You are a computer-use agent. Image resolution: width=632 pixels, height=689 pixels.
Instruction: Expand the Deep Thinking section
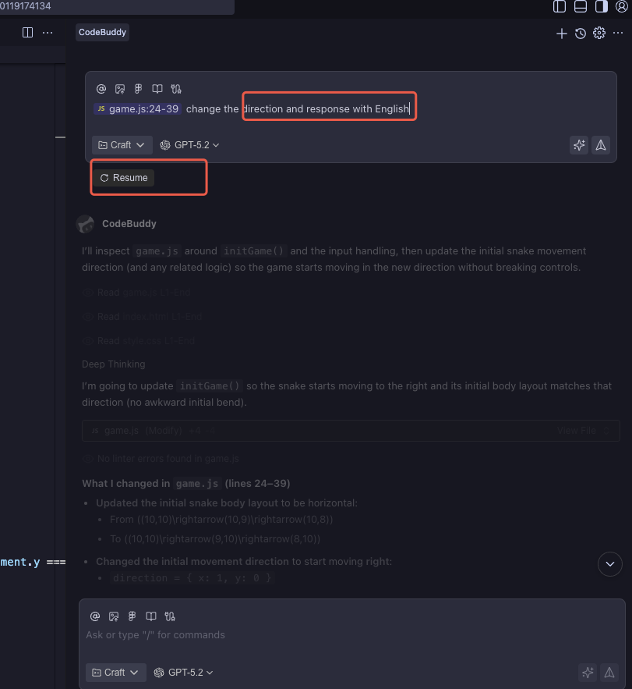click(114, 364)
